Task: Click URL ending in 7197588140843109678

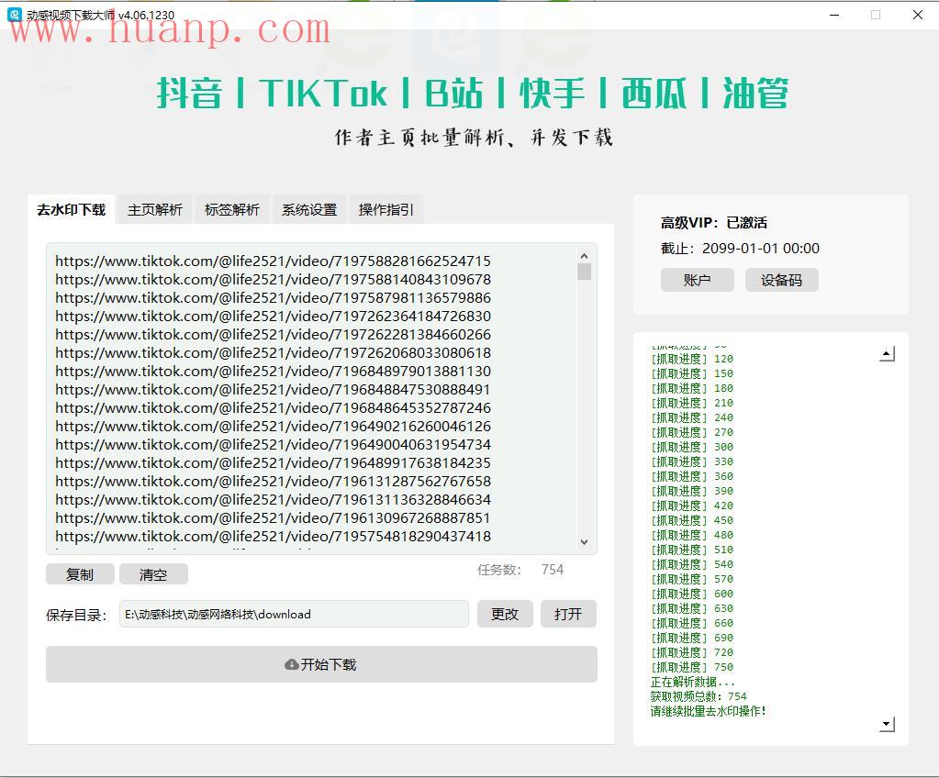Action: click(274, 280)
